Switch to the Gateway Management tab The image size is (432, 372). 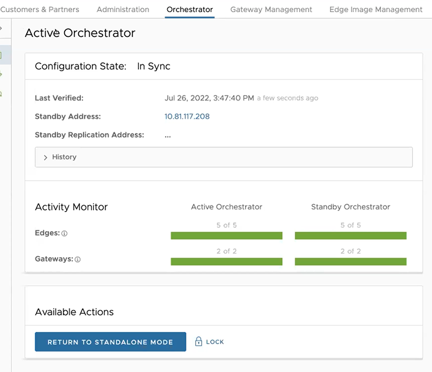[271, 9]
